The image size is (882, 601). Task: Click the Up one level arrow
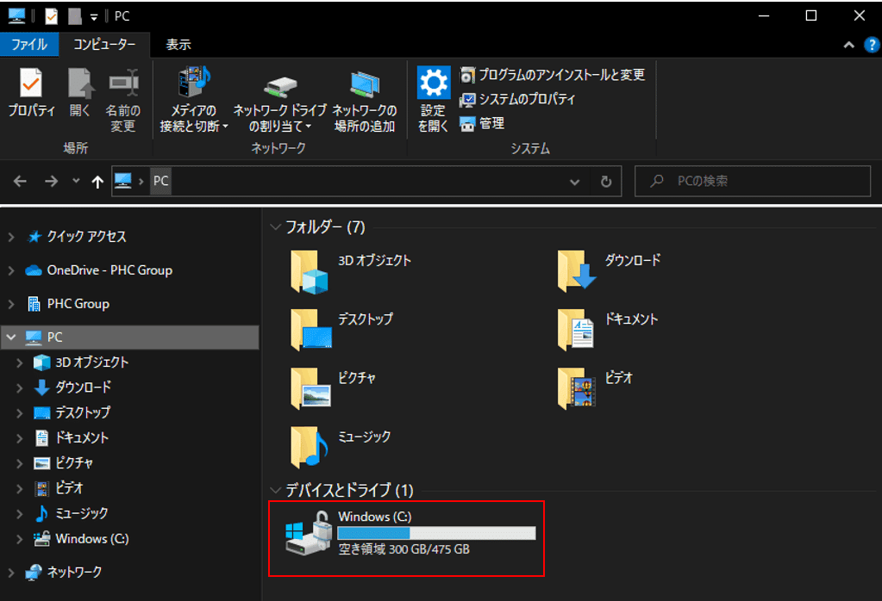coord(97,182)
